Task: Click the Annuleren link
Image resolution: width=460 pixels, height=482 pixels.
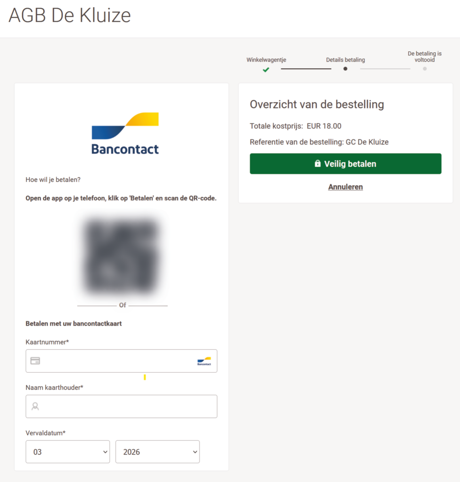Action: click(x=345, y=187)
